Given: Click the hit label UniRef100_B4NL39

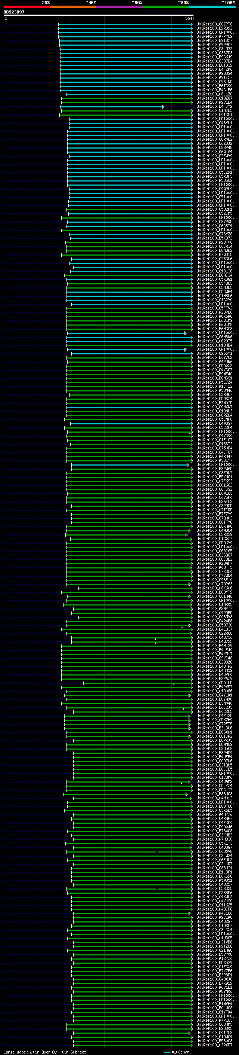Looking at the screenshot, I should point(214,646).
